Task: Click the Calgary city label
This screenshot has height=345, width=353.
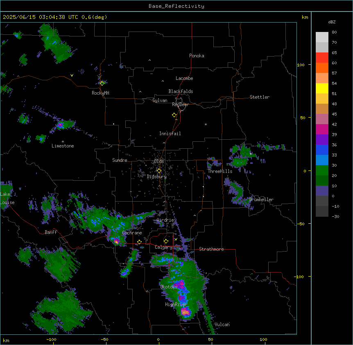Action: tap(163, 247)
